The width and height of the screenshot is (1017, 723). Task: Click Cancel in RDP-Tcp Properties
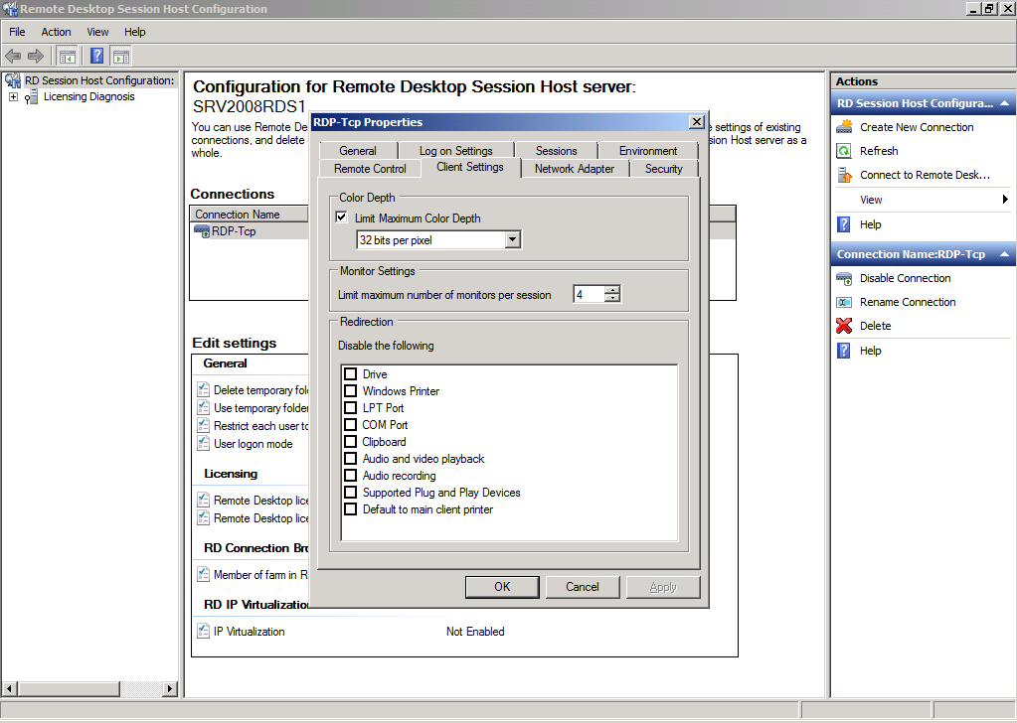pyautogui.click(x=583, y=587)
